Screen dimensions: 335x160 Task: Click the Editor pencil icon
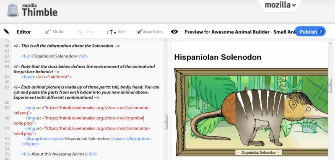click(6, 31)
